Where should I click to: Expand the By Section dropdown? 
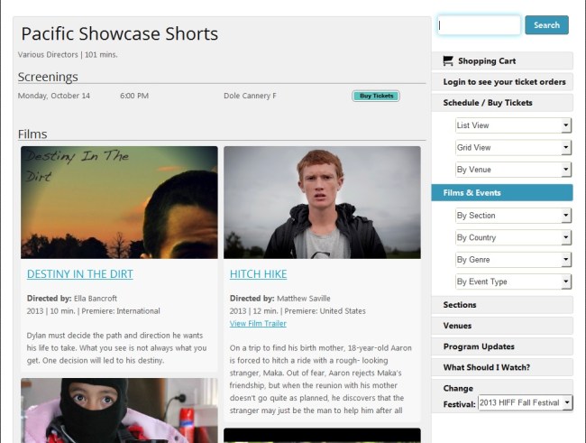tap(514, 216)
